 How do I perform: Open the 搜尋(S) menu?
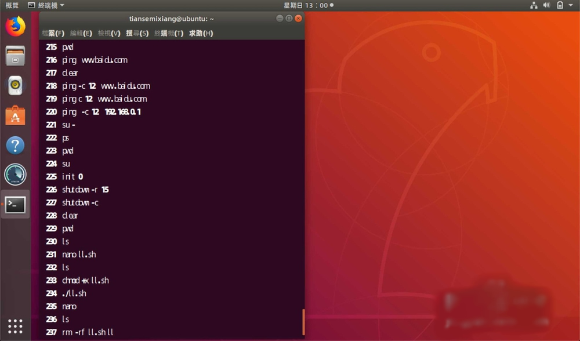[x=137, y=33]
